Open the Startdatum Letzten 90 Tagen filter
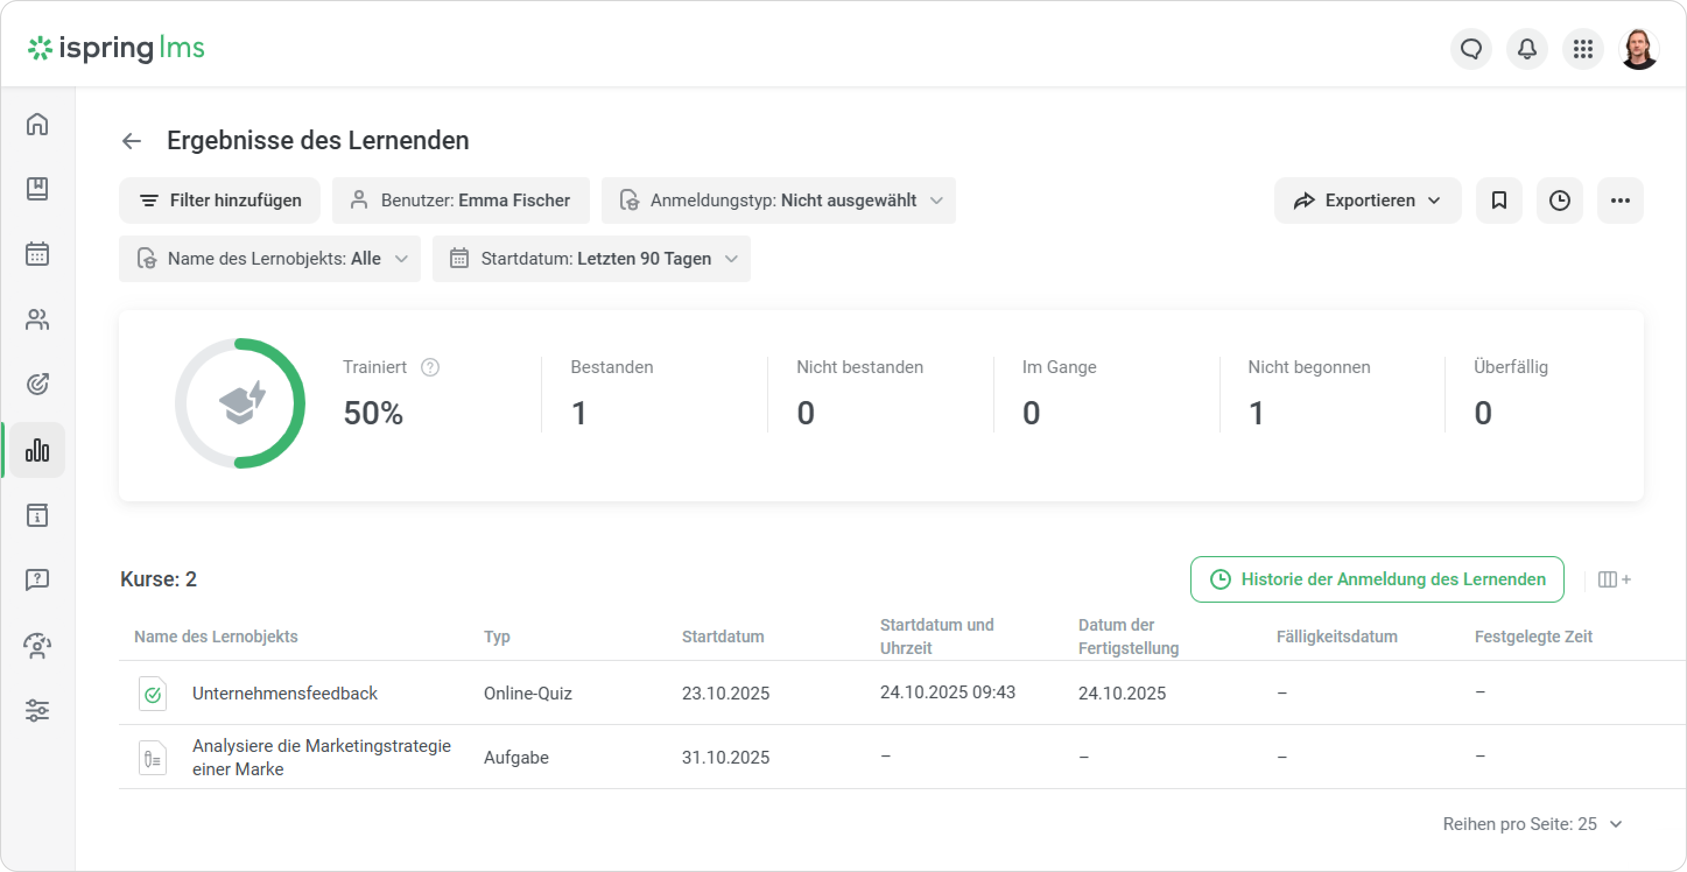 591,259
